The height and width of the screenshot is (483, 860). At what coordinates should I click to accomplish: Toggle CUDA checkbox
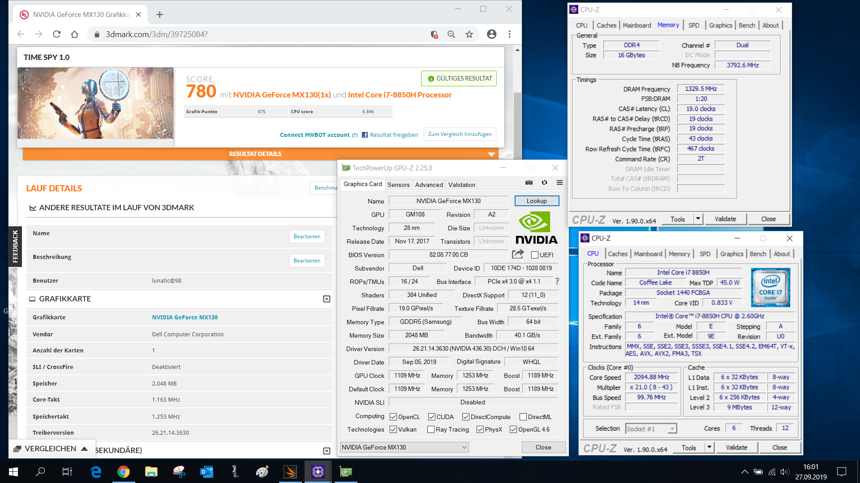432,417
